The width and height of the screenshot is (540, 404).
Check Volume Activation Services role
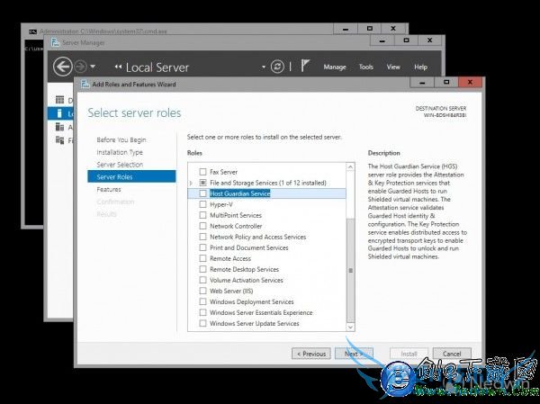202,280
